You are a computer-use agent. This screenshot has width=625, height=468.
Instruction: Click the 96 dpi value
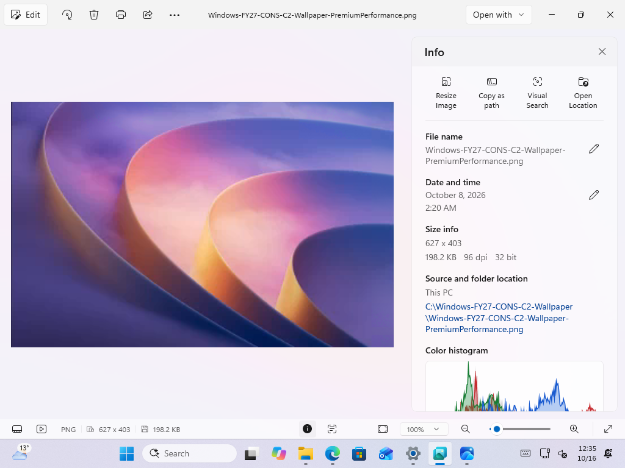click(475, 257)
